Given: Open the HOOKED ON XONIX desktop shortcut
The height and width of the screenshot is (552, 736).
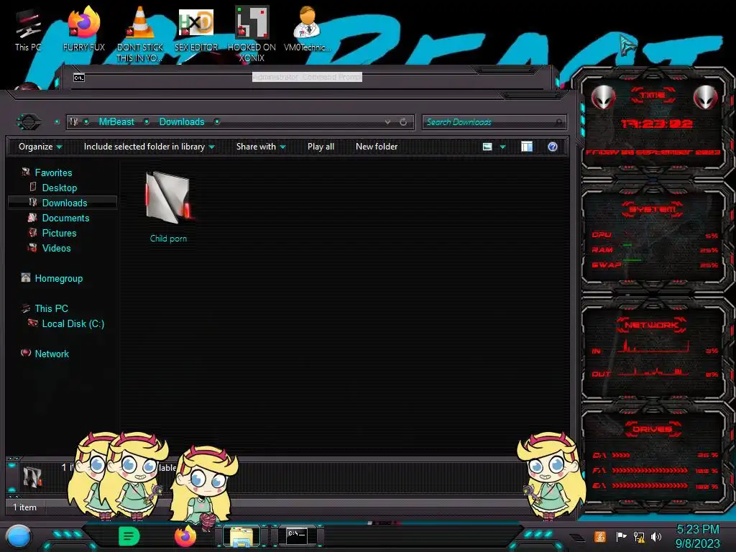Looking at the screenshot, I should point(252,34).
